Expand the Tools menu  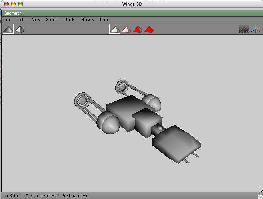(70, 20)
